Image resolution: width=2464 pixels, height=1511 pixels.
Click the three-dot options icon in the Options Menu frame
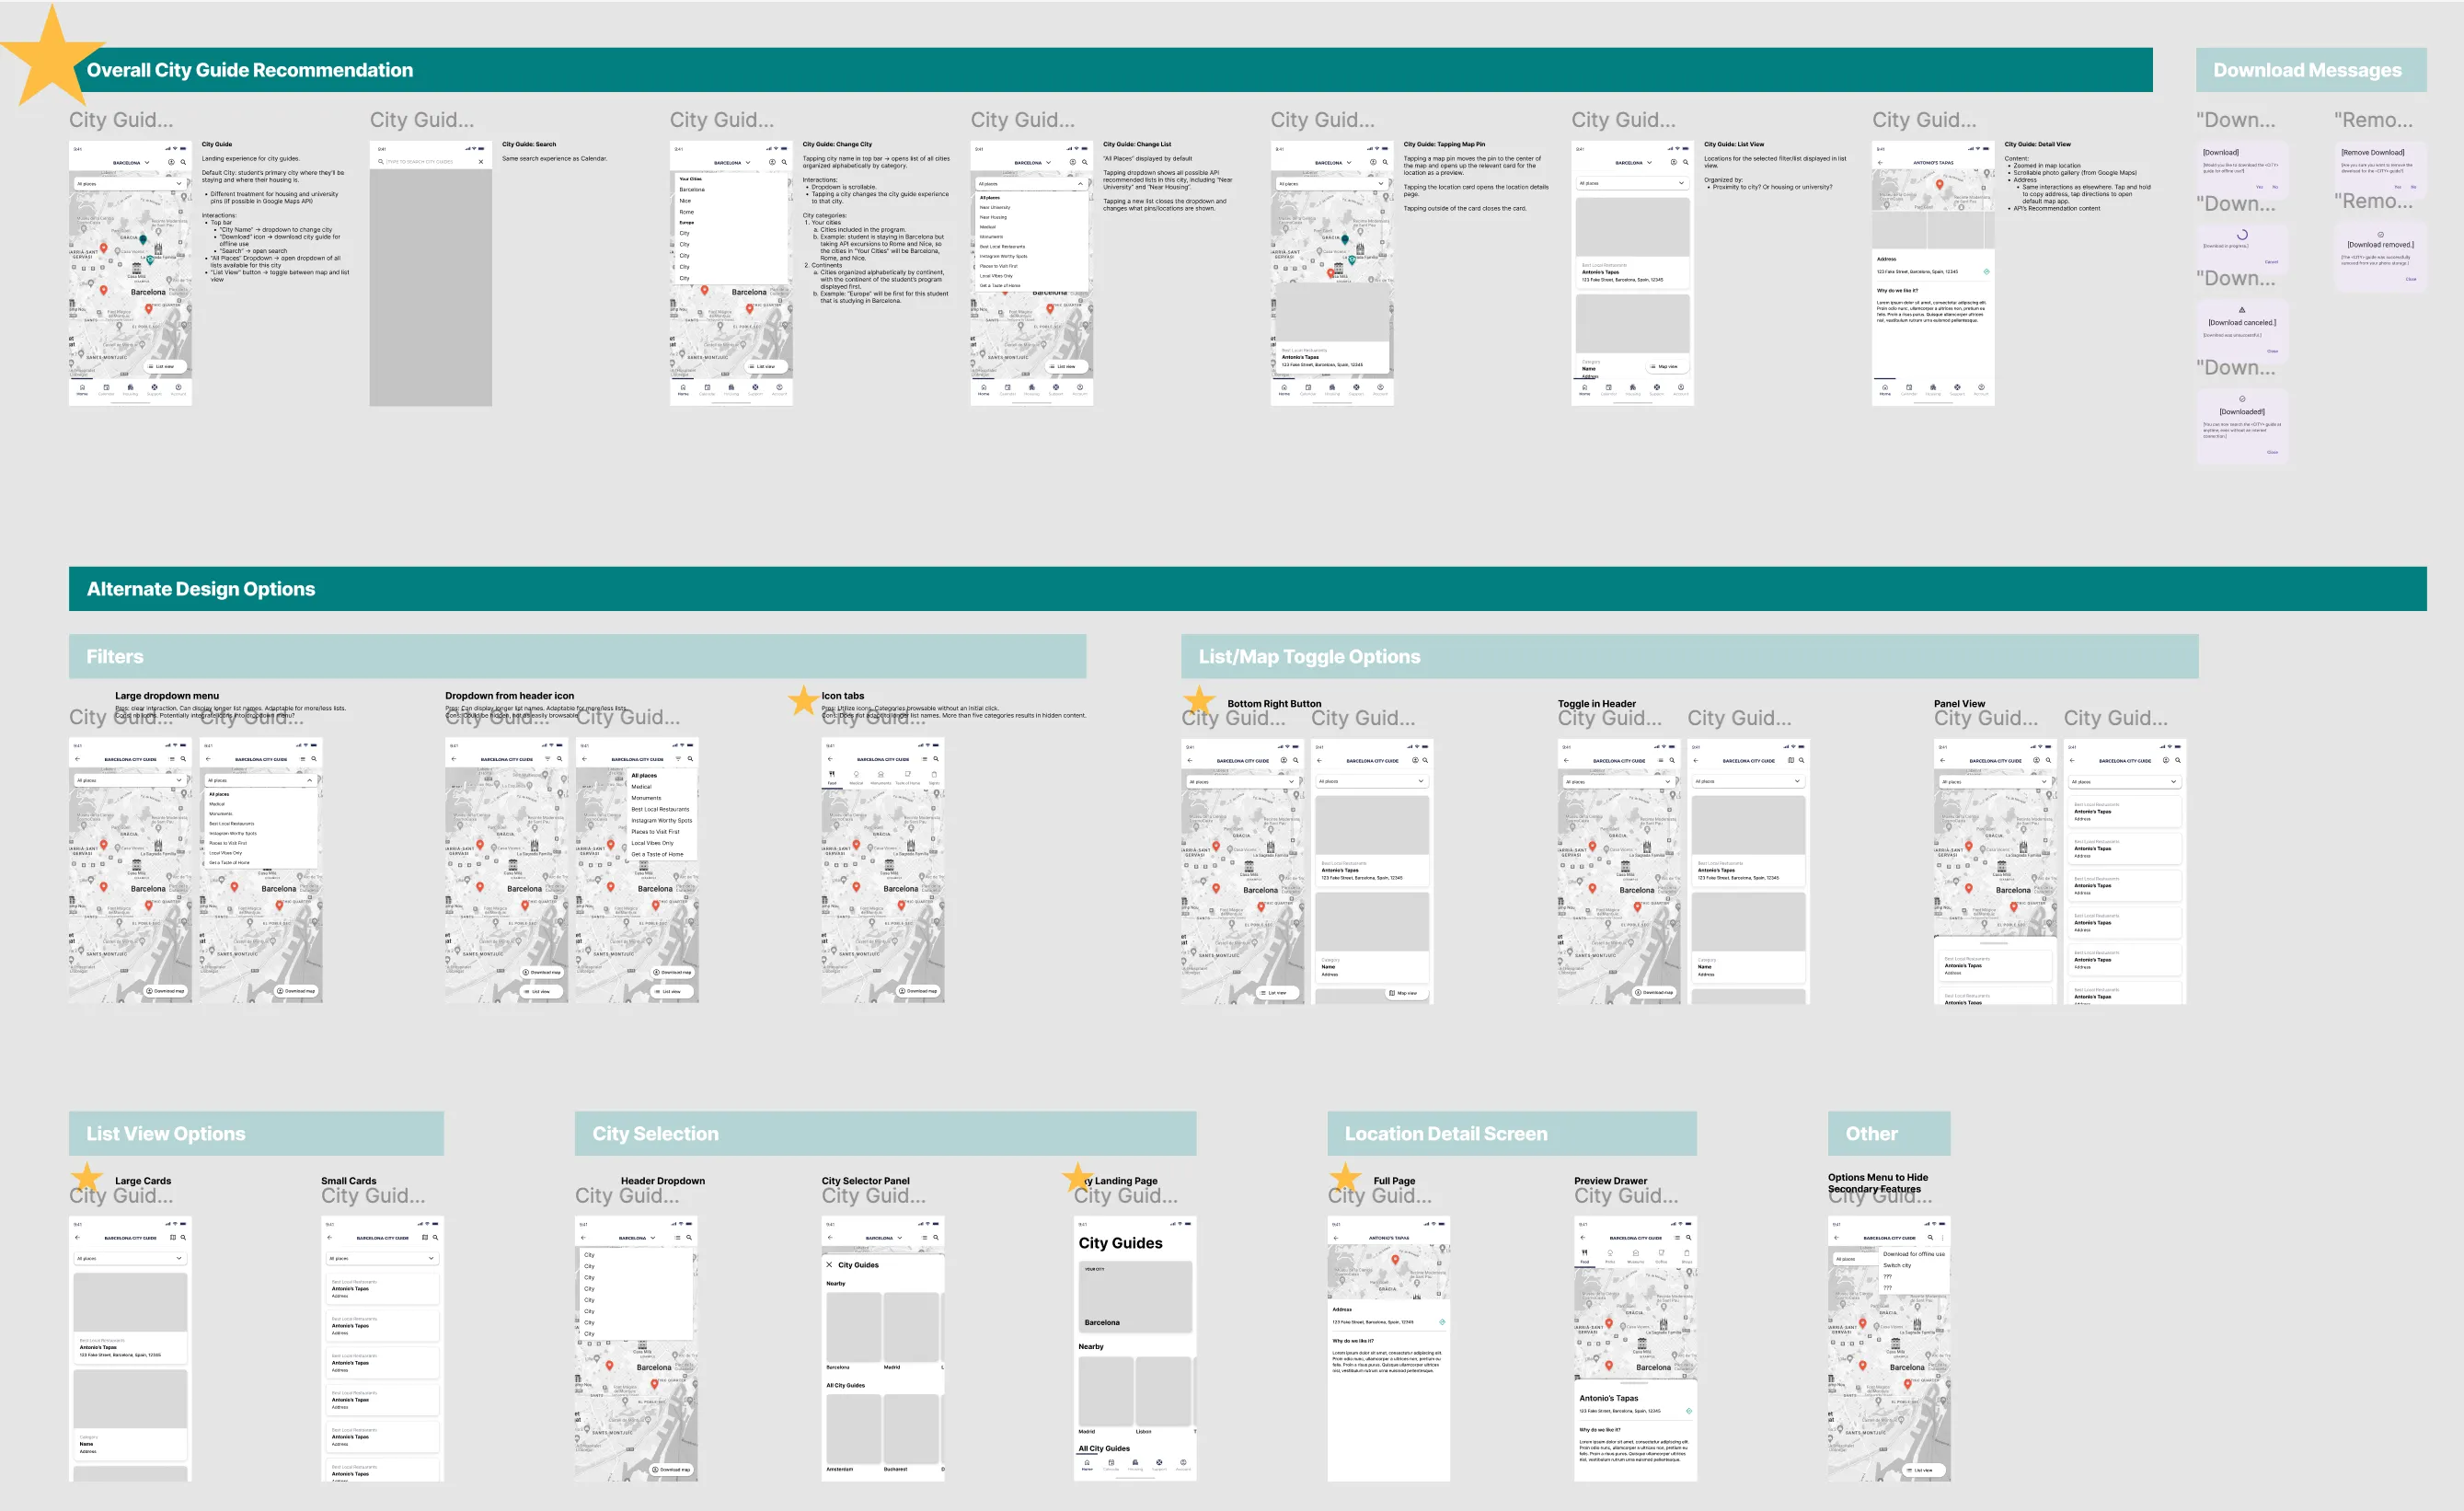coord(1942,1238)
